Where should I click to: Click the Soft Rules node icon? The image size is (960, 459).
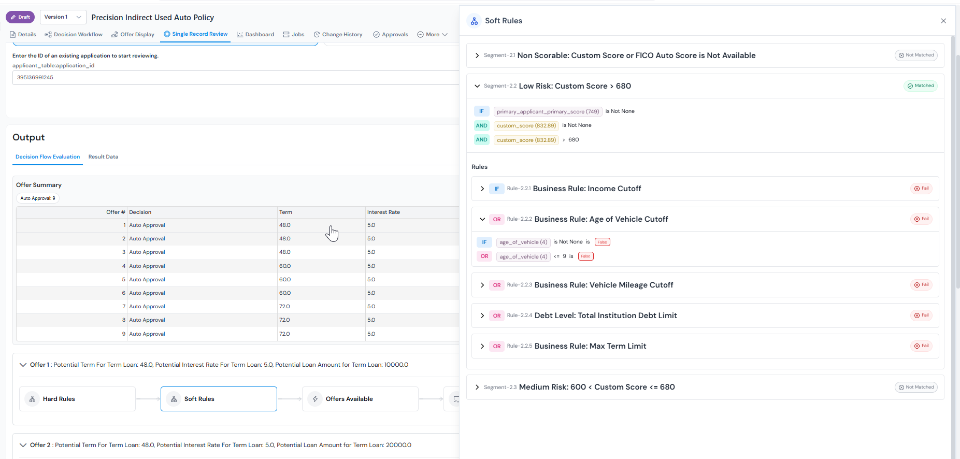pos(174,399)
